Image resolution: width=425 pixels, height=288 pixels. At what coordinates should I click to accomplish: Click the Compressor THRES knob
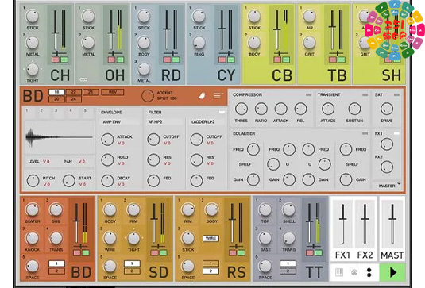pos(241,109)
